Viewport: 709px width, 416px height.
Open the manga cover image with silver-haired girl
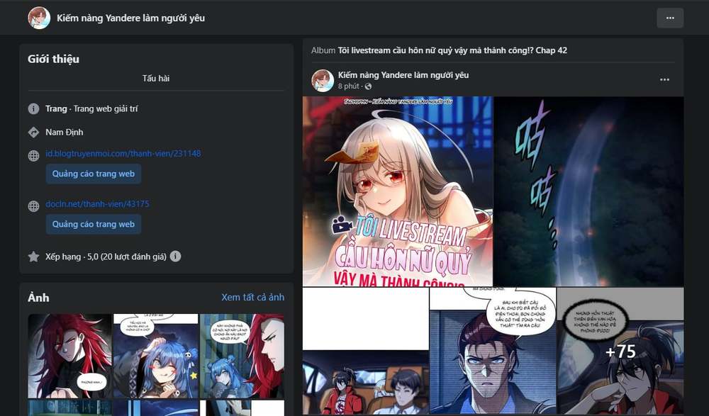[x=398, y=191]
